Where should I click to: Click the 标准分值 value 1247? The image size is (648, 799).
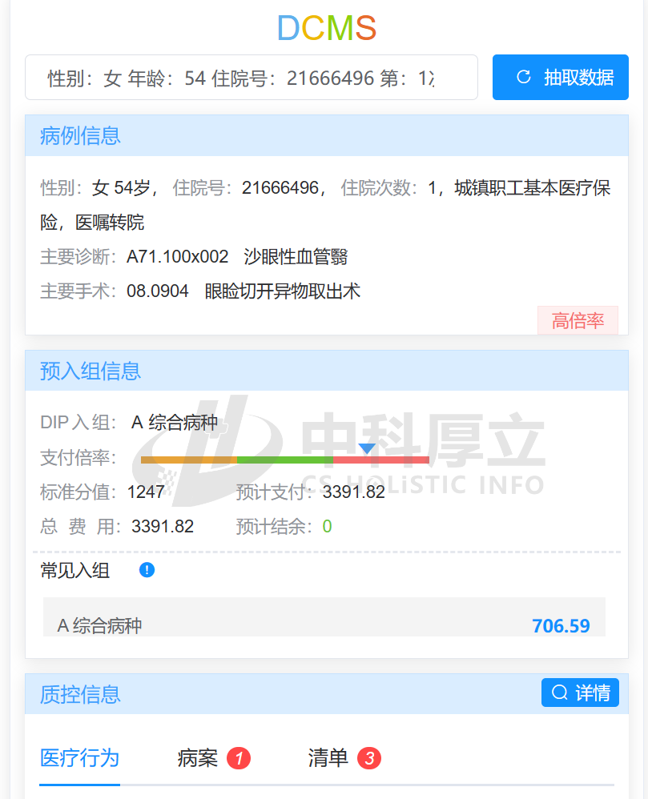tap(146, 492)
